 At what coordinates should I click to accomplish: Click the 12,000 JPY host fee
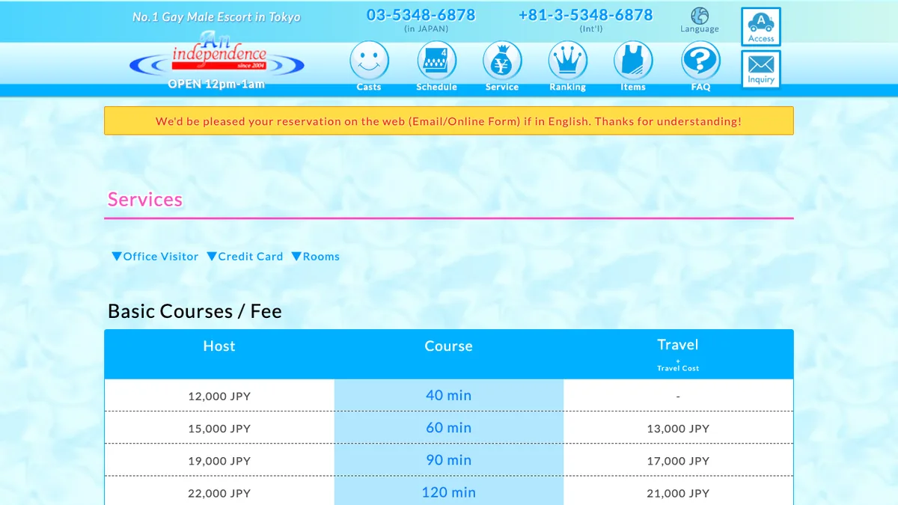point(219,397)
